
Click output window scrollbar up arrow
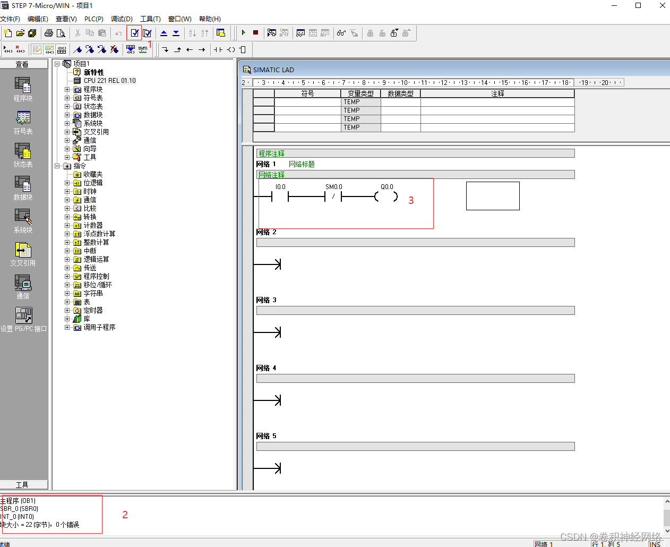[667, 501]
